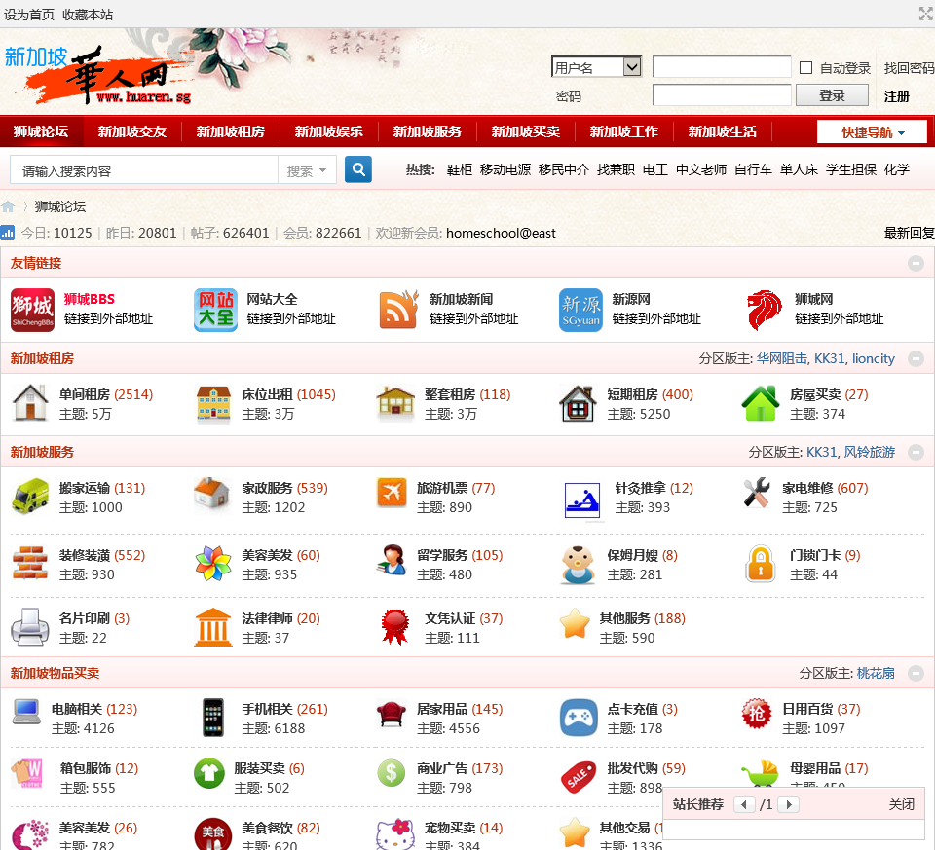Screen dimensions: 935x850
Task: Open the 留学服务 forum link
Action: click(x=442, y=555)
